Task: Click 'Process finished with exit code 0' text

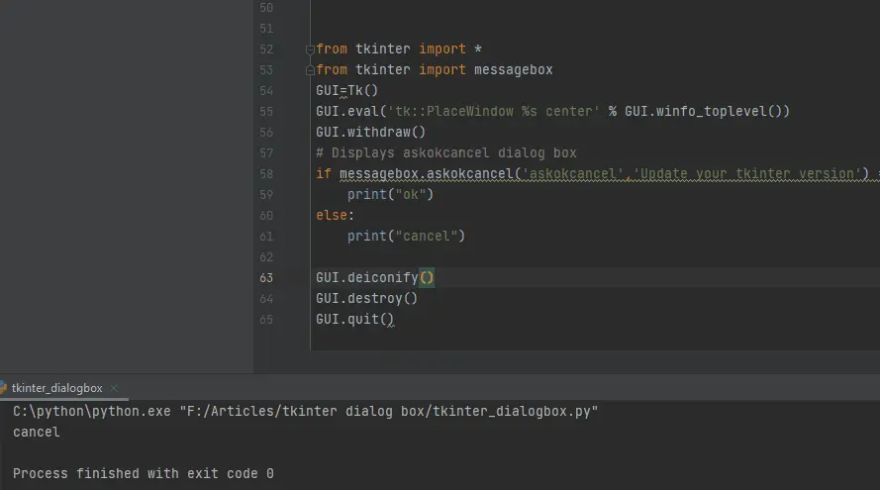Action: (x=144, y=474)
